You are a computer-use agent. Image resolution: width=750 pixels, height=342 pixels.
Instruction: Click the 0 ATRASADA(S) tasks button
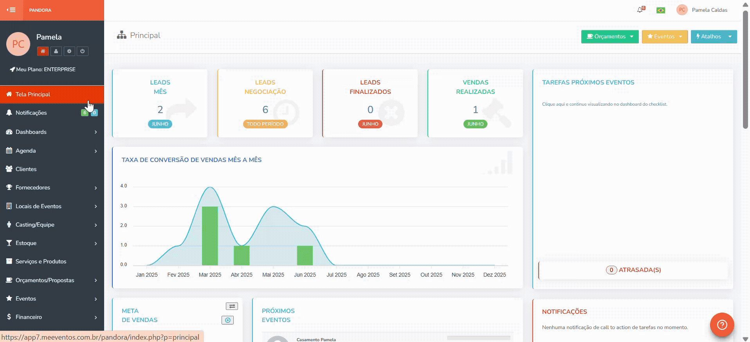pyautogui.click(x=633, y=270)
